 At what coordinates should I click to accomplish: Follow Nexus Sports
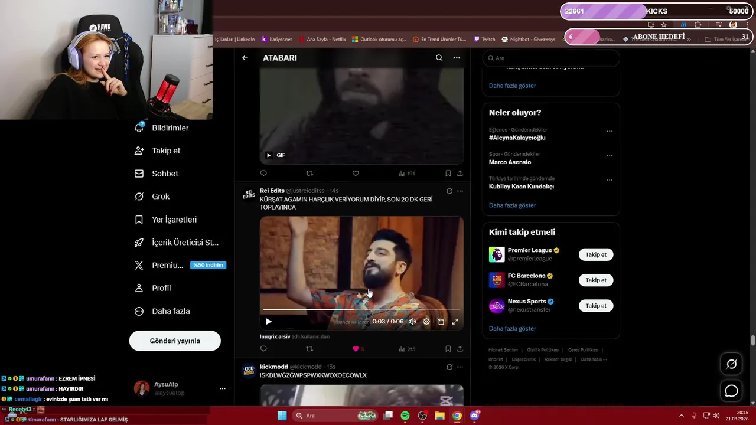point(596,306)
